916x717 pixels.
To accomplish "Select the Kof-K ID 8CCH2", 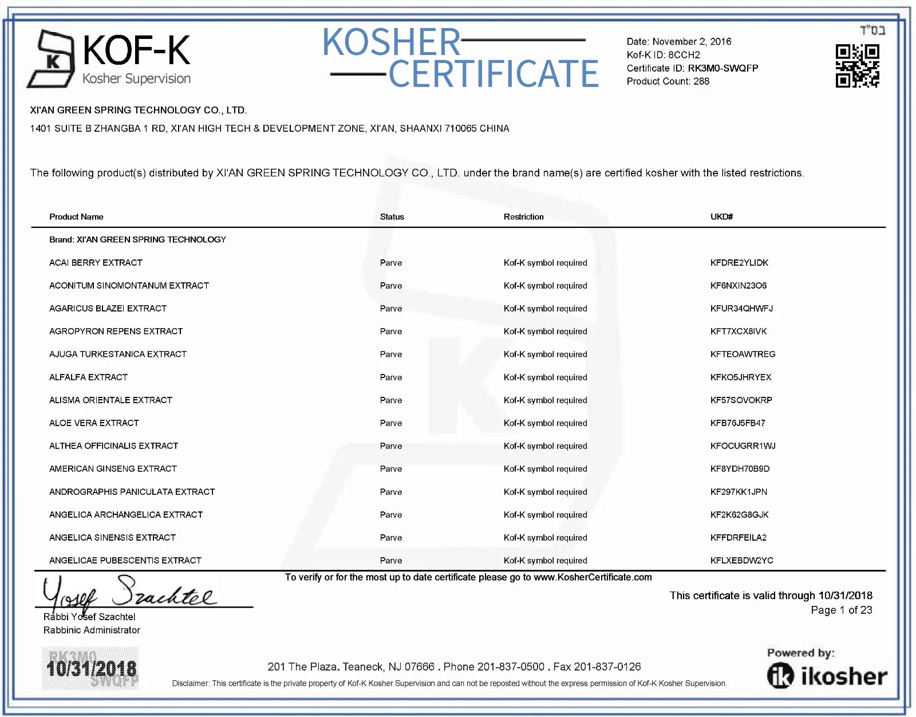I will 684,55.
